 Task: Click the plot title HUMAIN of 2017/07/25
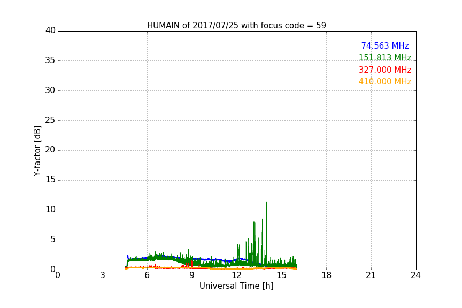coord(236,25)
